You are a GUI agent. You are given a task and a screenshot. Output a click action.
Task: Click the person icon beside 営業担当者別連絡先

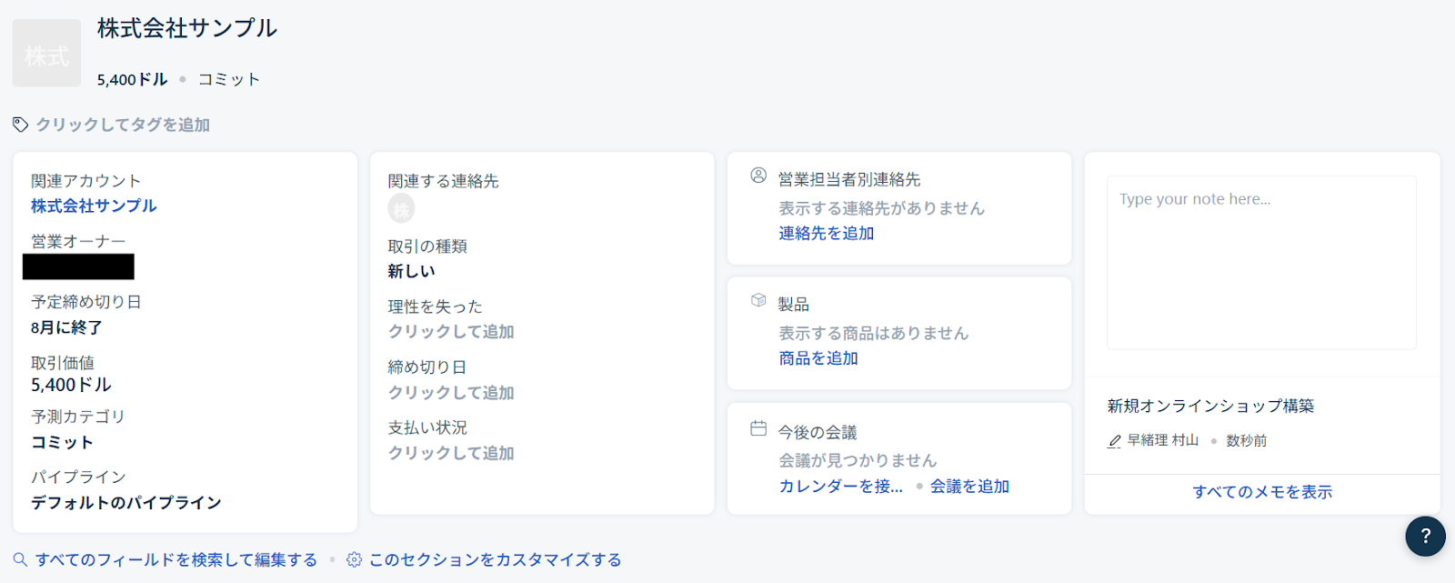[x=758, y=176]
